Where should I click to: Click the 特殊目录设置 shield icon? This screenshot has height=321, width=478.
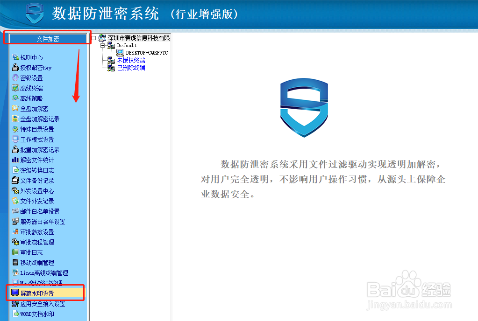tap(15, 129)
